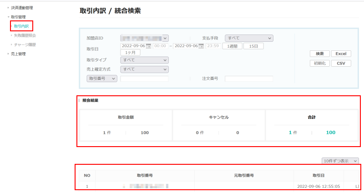This screenshot has width=364, height=192.
Task: Expand the 売上管理 sidebar menu
Action: 18,54
